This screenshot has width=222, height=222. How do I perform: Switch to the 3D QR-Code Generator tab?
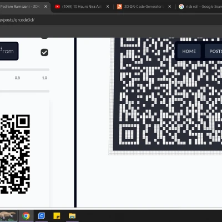pos(144,7)
